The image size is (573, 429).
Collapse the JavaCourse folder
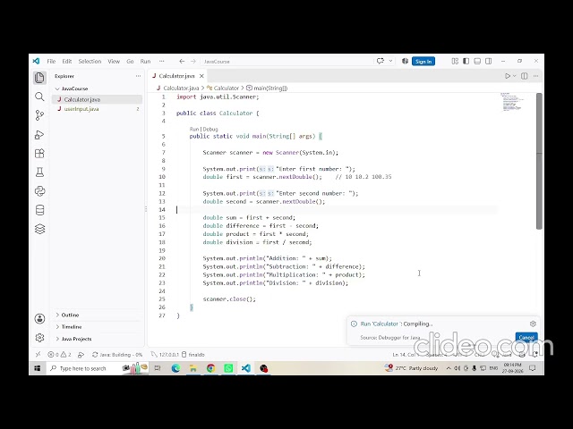74,88
